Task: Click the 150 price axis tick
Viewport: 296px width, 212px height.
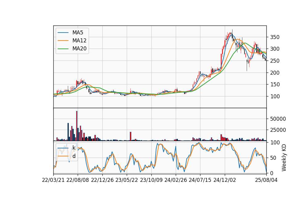Action: [275, 84]
